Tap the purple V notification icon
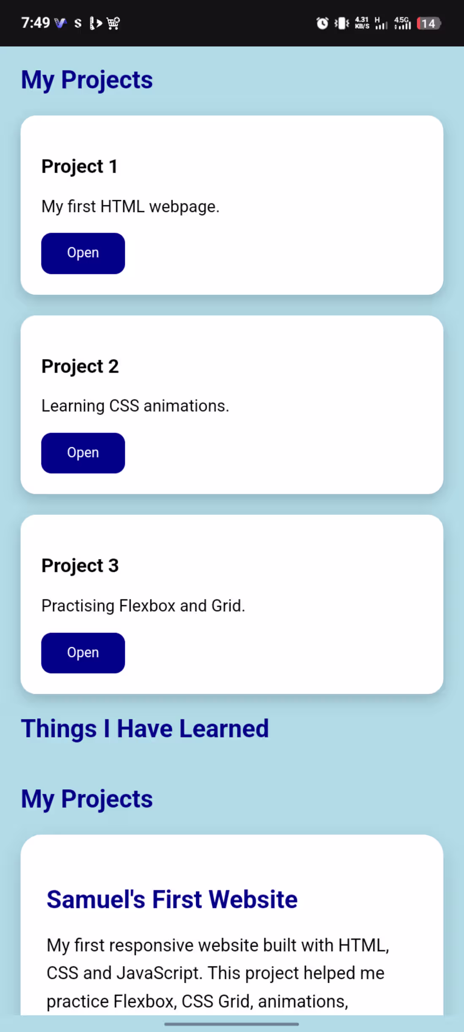464x1032 pixels. click(x=61, y=23)
